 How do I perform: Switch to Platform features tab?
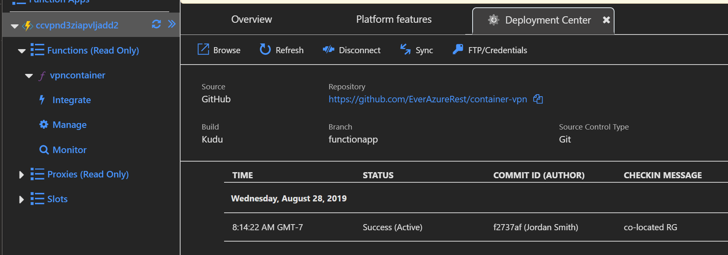[x=394, y=19]
